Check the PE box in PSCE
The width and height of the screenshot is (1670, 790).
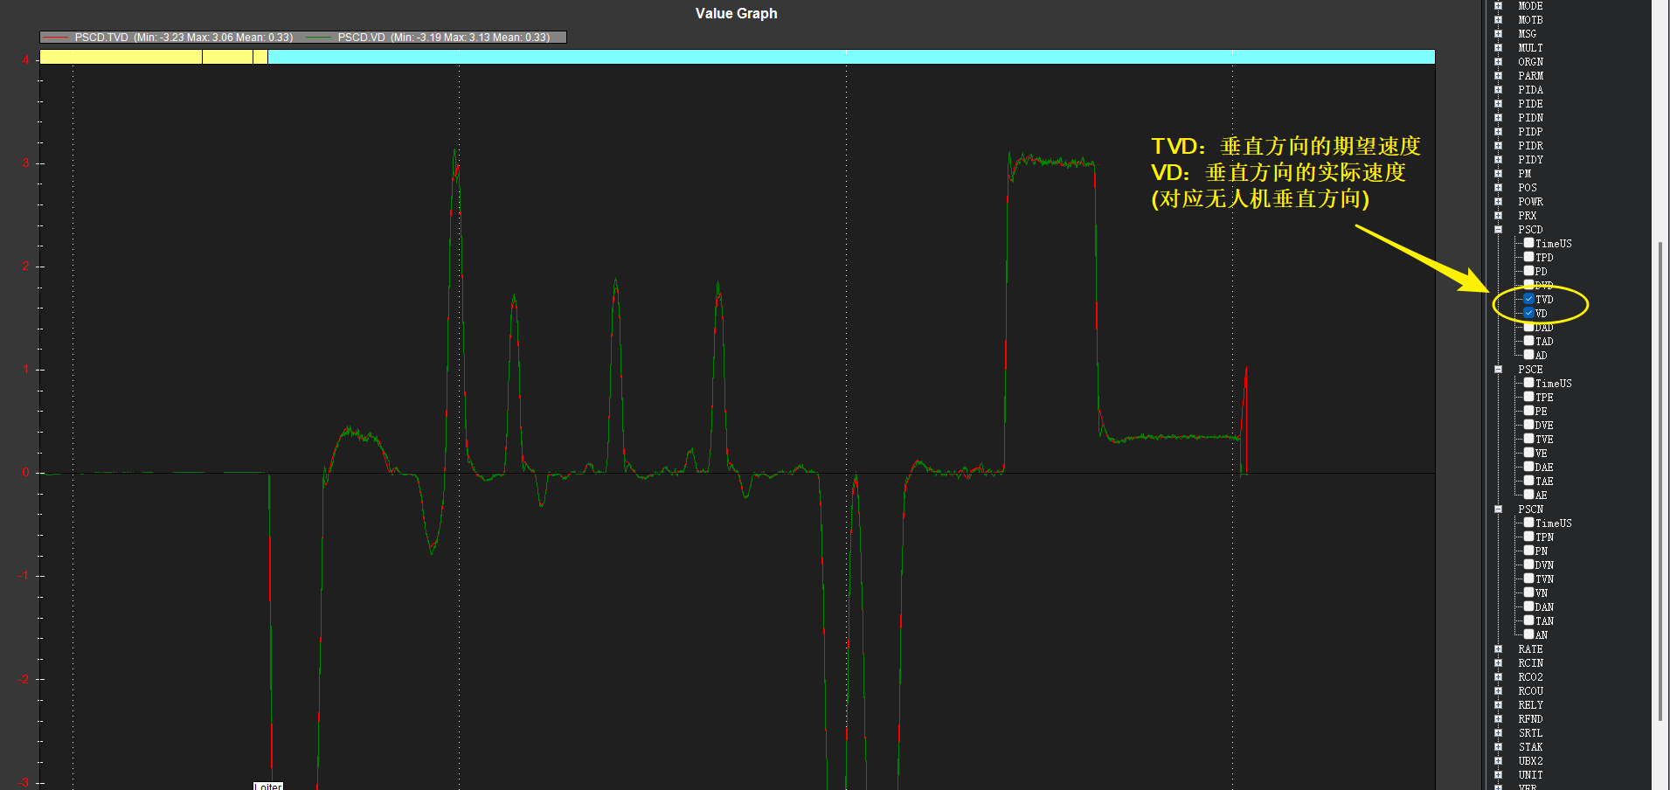pyautogui.click(x=1528, y=411)
